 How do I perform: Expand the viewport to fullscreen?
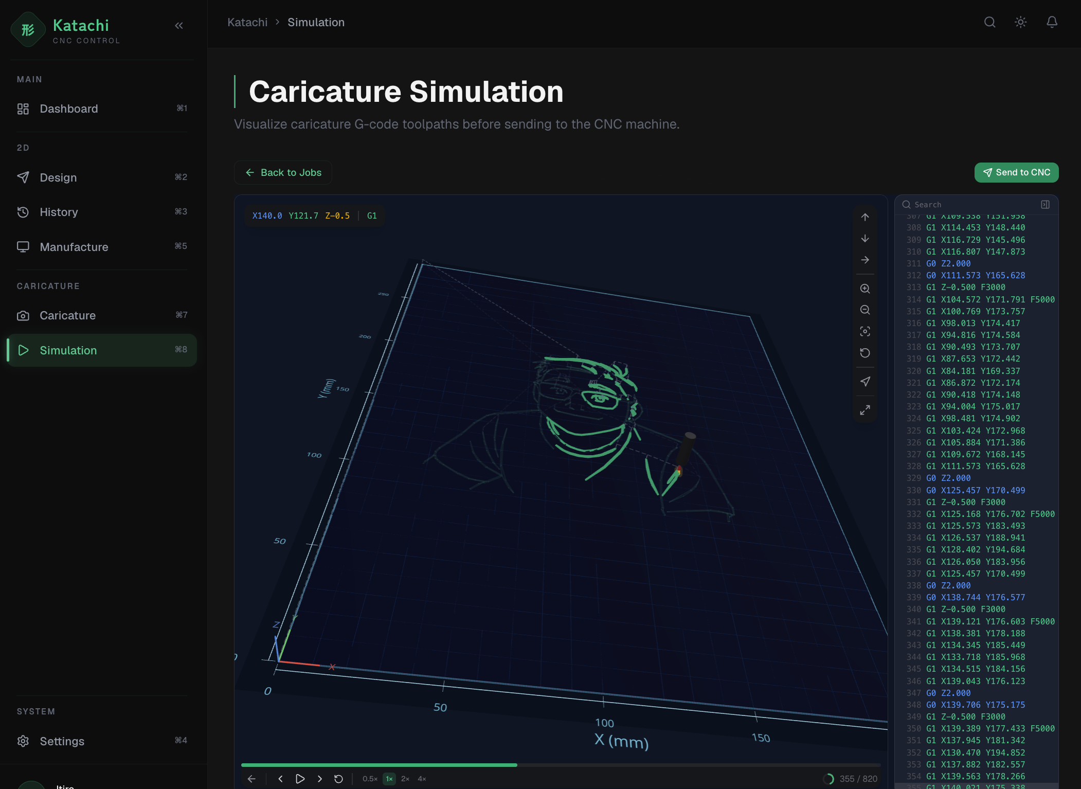point(865,410)
